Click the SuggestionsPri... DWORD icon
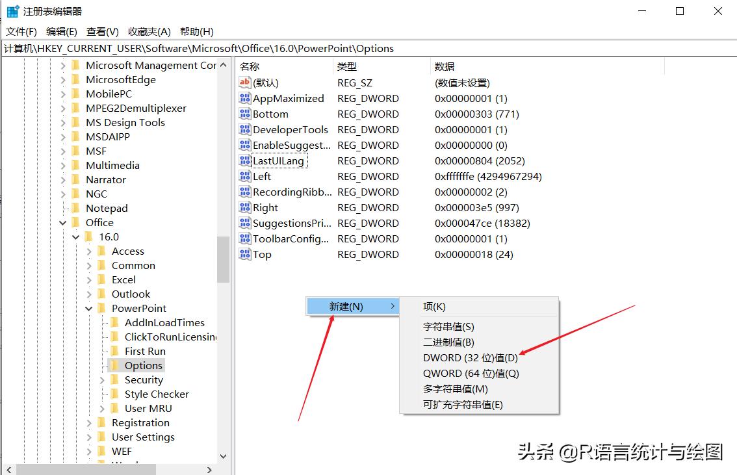Viewport: 737px width, 475px height. pyautogui.click(x=244, y=223)
